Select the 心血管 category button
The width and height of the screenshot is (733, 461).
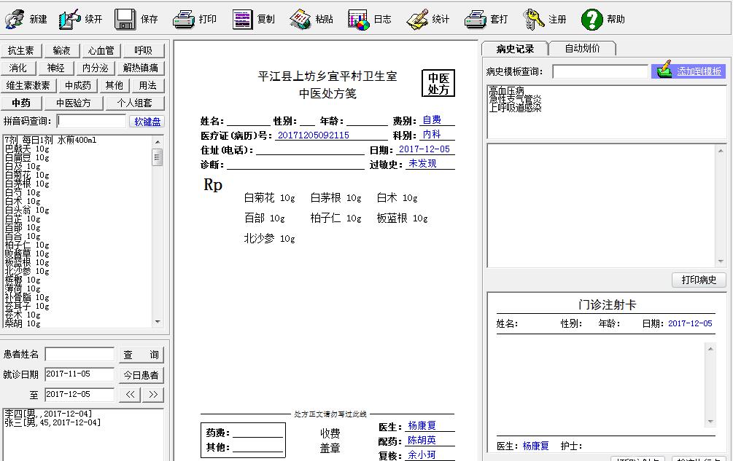[x=101, y=50]
